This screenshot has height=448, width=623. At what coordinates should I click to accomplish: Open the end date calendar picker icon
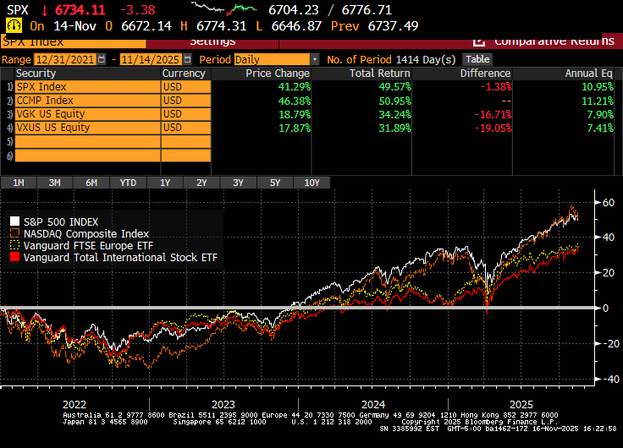point(188,59)
